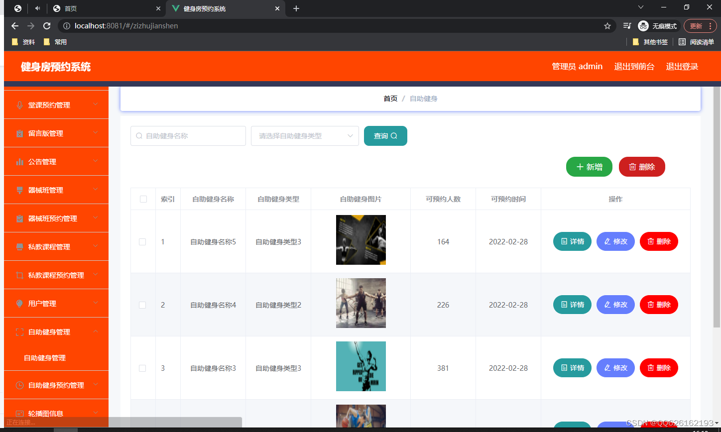Open the 其他书签 bookmarks folder
The image size is (721, 432).
tap(650, 42)
